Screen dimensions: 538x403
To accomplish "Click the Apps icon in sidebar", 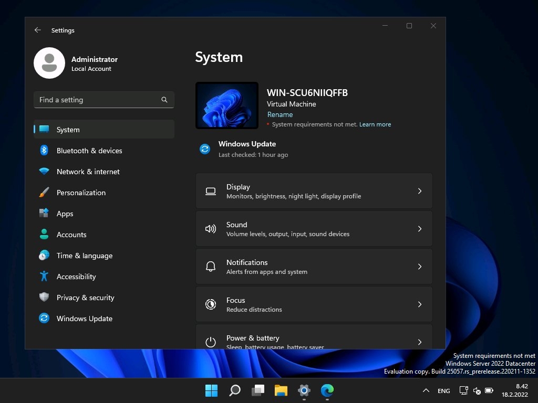I will coord(44,213).
